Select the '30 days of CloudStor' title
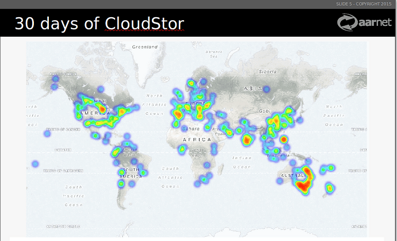 [x=100, y=24]
